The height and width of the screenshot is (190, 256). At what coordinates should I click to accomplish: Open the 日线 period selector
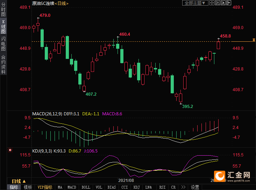click(x=19, y=181)
